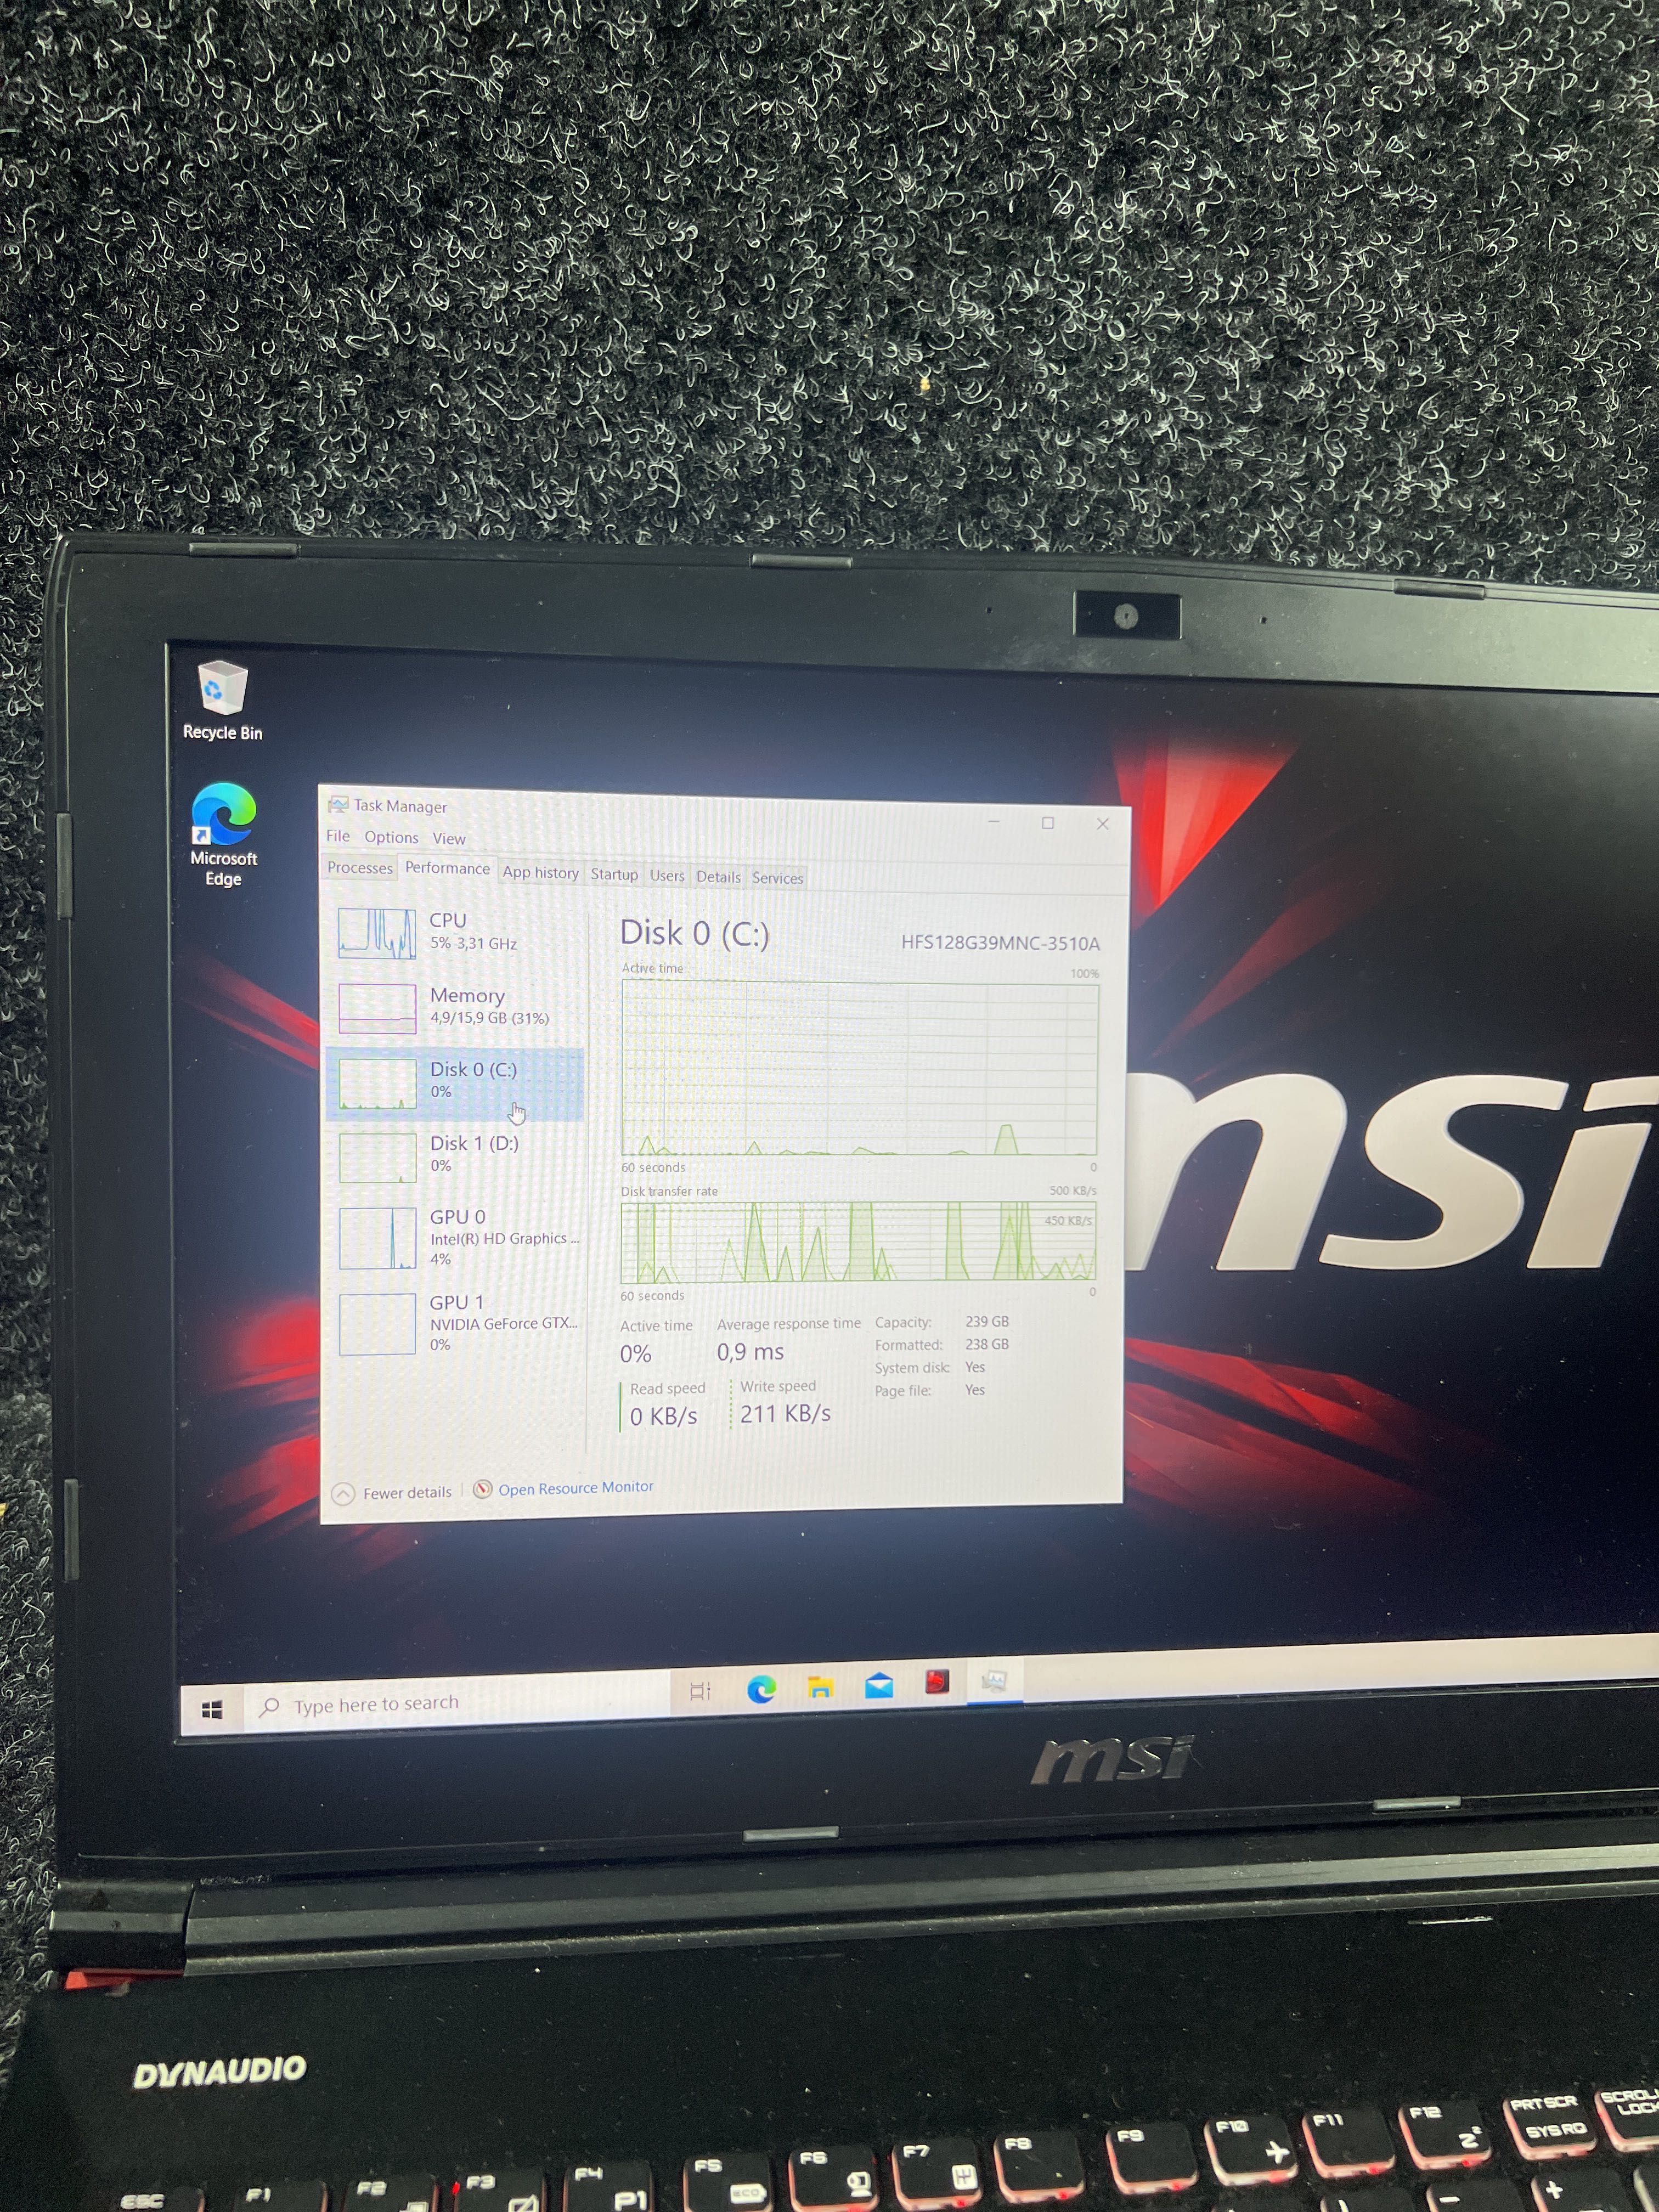Click Open Resource Monitor link
The image size is (1659, 2212).
[x=575, y=1488]
